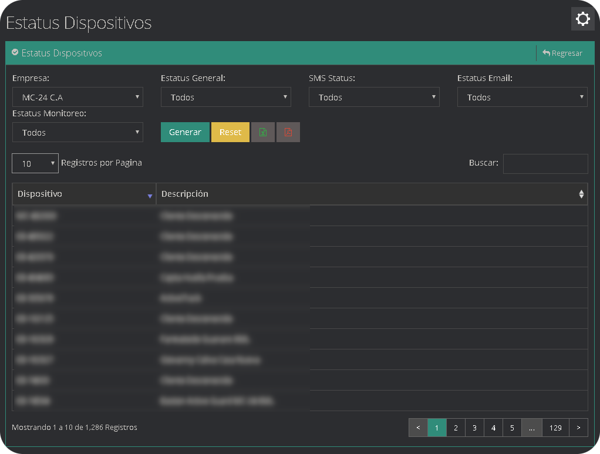Image resolution: width=600 pixels, height=454 pixels.
Task: Change the records per page selector
Action: click(35, 164)
